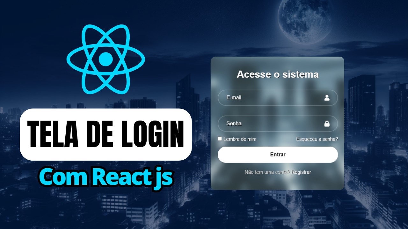Click the user icon in E-mail field

coord(327,98)
